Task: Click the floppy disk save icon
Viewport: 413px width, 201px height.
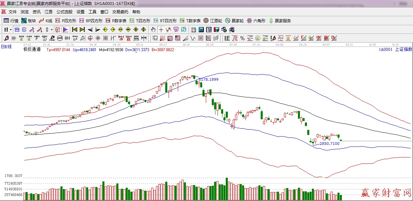Action: [216, 30]
